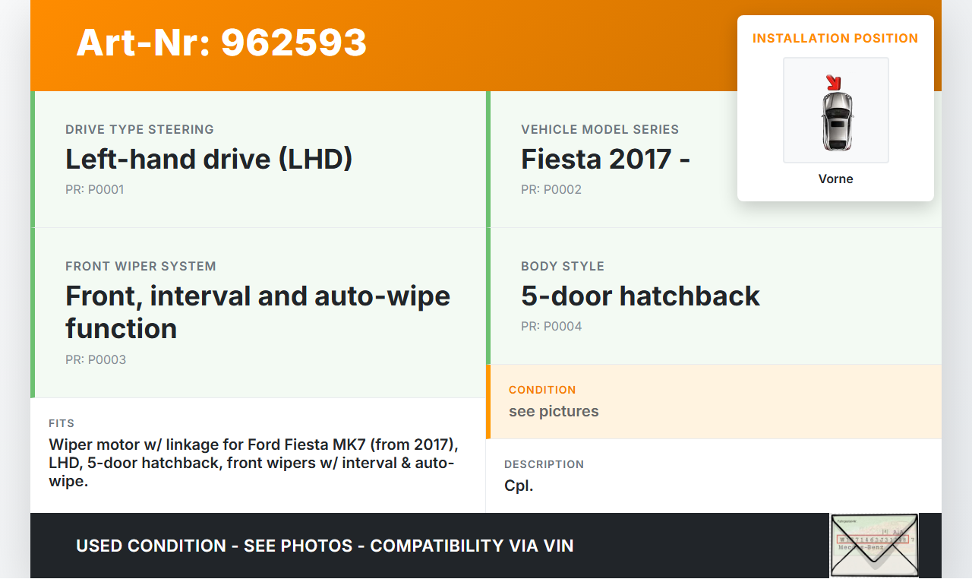Click the Cpl. description value
Viewport: 972px width, 579px height.
tap(519, 486)
